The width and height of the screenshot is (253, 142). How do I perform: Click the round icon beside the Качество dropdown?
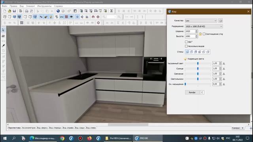221,21
